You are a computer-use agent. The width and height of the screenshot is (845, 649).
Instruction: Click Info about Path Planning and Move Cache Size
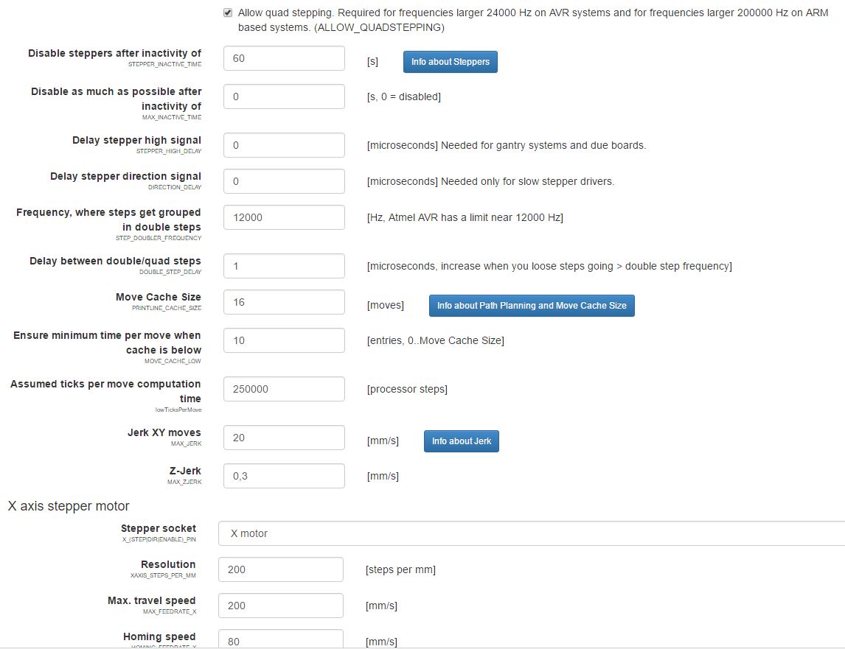(531, 306)
